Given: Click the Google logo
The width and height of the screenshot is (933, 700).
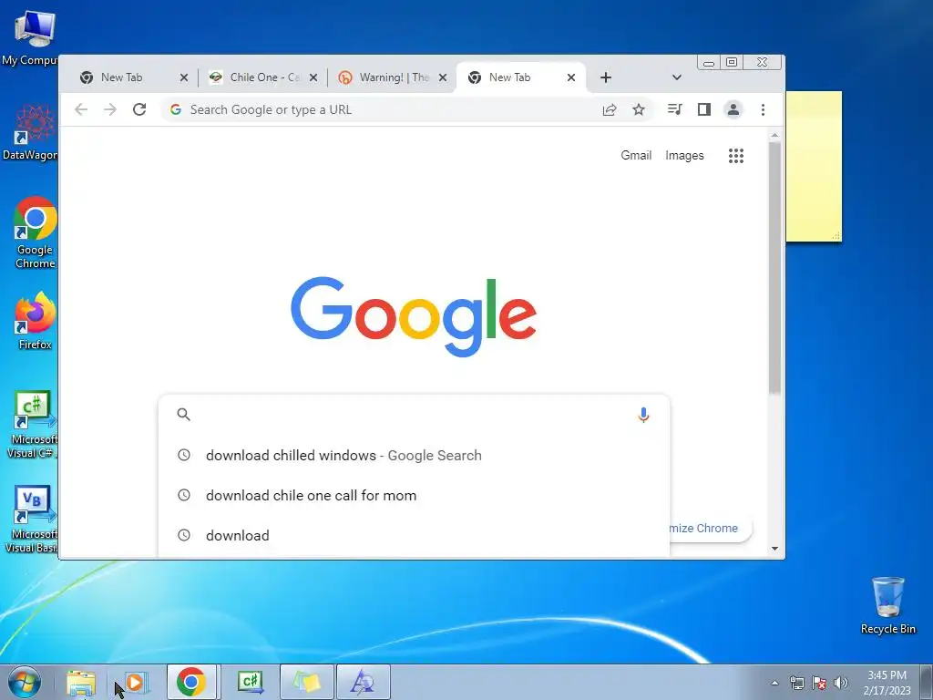Looking at the screenshot, I should [414, 316].
